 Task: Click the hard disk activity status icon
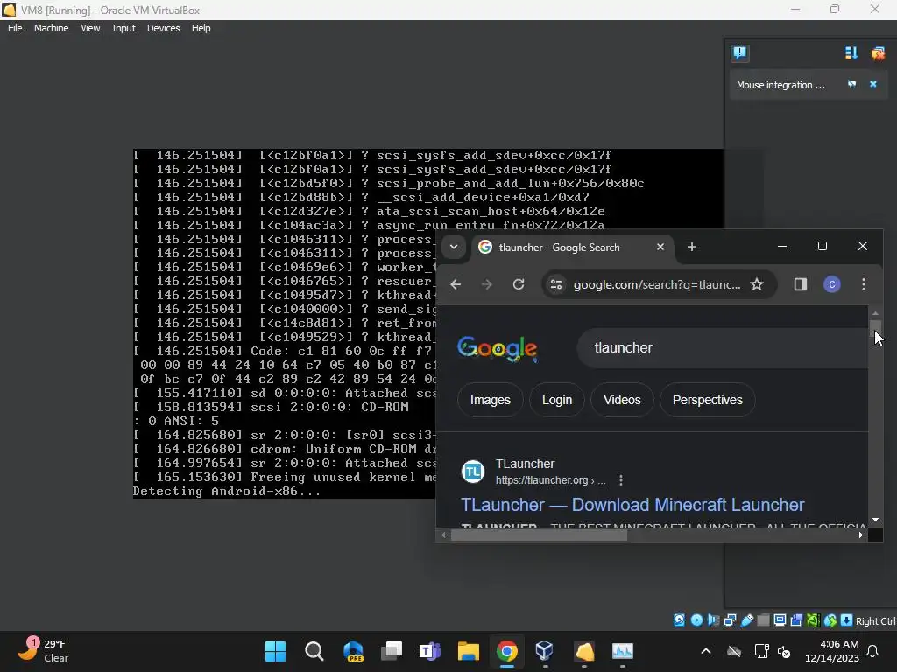click(679, 620)
